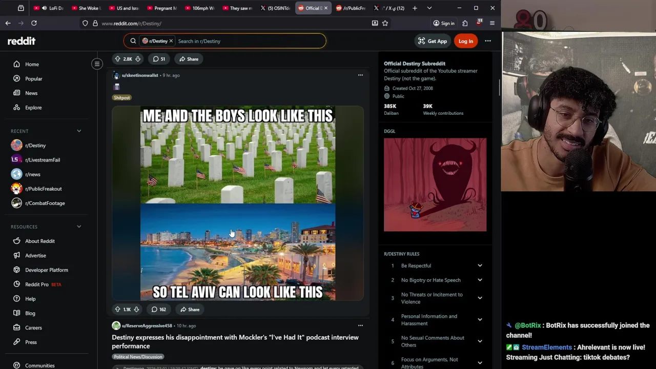List all tabs dropdown arrow
This screenshot has width=656, height=369.
click(429, 8)
